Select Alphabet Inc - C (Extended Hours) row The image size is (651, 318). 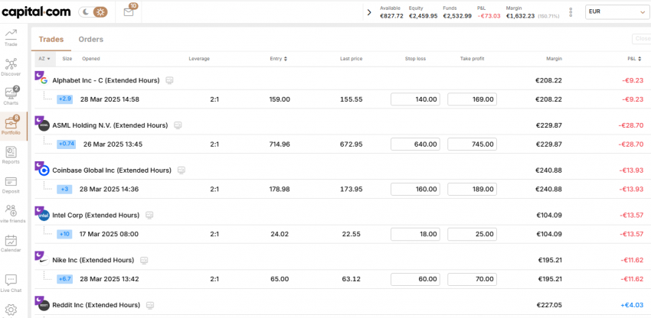(341, 80)
